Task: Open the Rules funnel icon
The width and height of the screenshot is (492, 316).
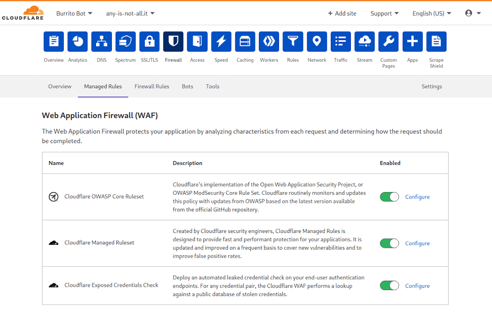Action: [293, 41]
